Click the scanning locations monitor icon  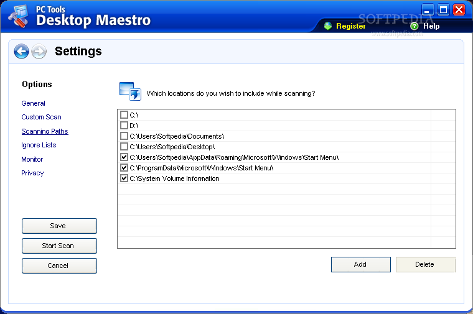click(x=130, y=91)
